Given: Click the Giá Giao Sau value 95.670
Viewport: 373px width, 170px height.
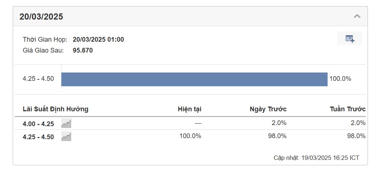Looking at the screenshot, I should (x=83, y=50).
